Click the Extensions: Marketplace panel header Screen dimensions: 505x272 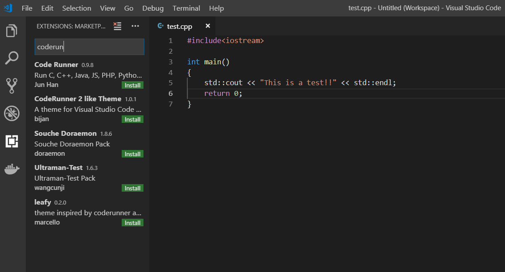point(71,26)
